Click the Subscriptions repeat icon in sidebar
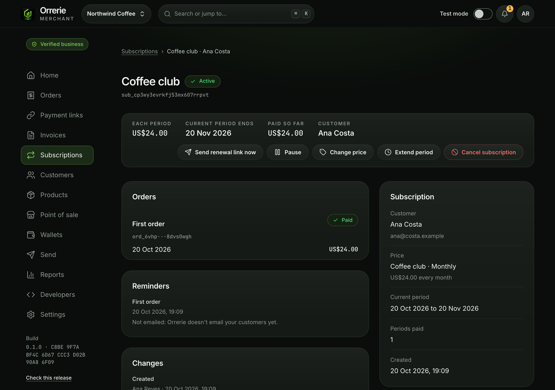This screenshot has width=555, height=390. (x=31, y=155)
